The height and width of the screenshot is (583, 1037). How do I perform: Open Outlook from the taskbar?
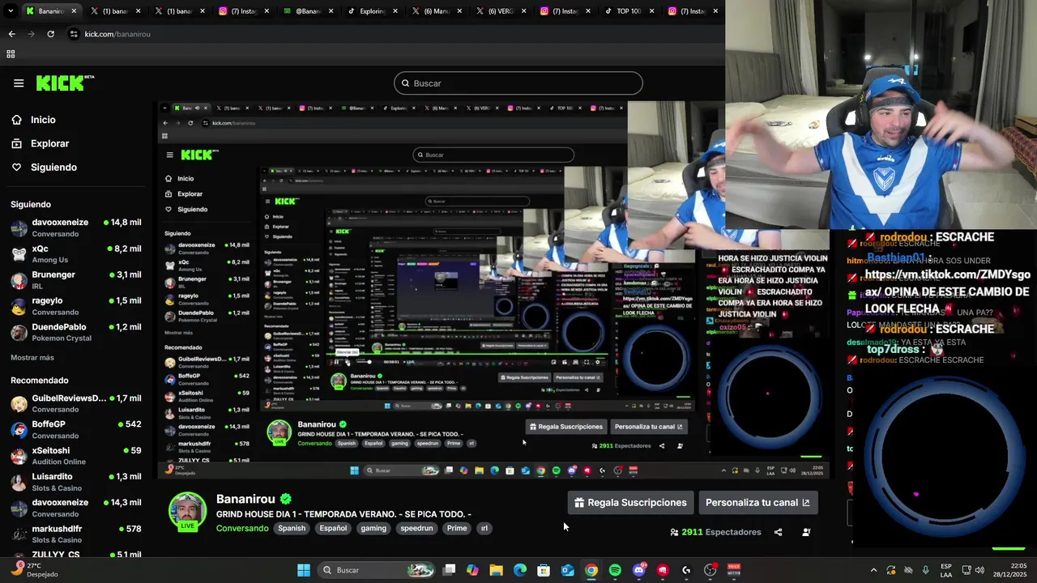[x=568, y=570]
